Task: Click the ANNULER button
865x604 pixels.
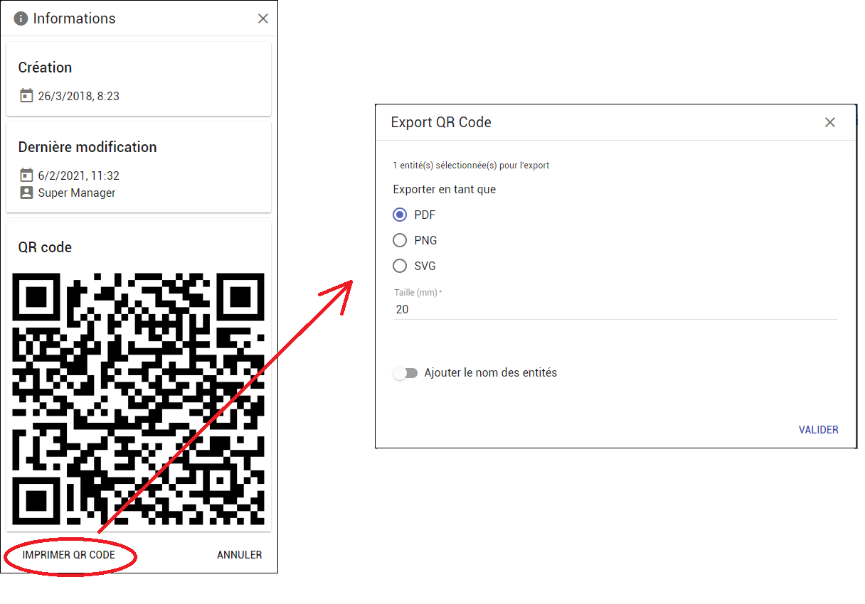Action: (x=240, y=555)
